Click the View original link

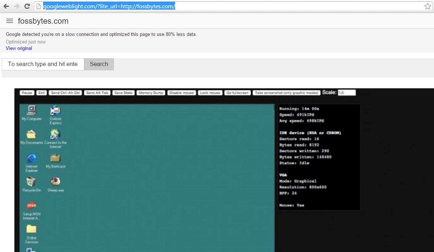pyautogui.click(x=19, y=48)
